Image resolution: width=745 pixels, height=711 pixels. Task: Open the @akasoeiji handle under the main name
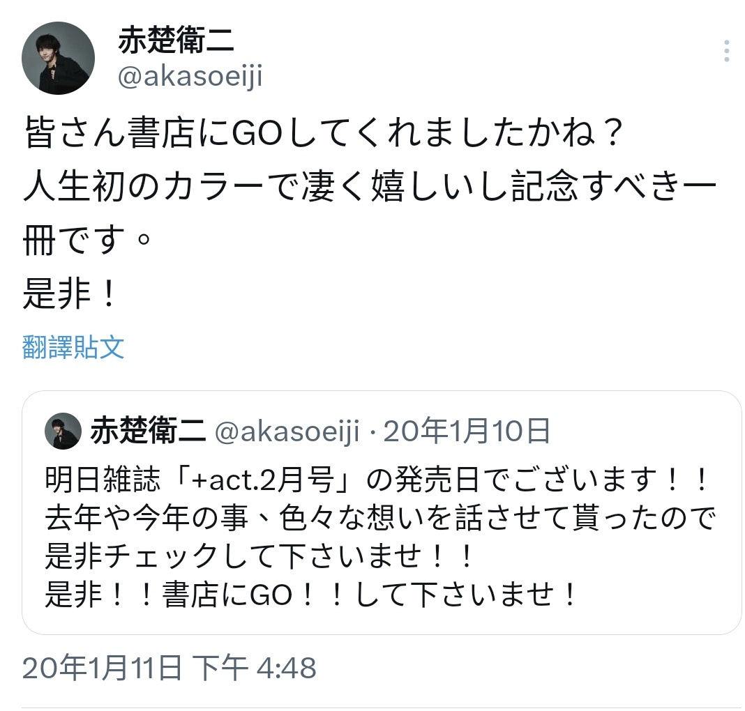click(190, 77)
